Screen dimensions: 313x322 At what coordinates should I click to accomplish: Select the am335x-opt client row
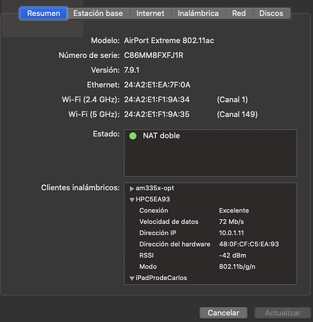[x=211, y=188]
